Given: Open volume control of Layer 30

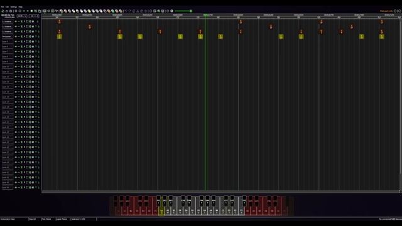Looking at the screenshot, I should coord(16,168).
